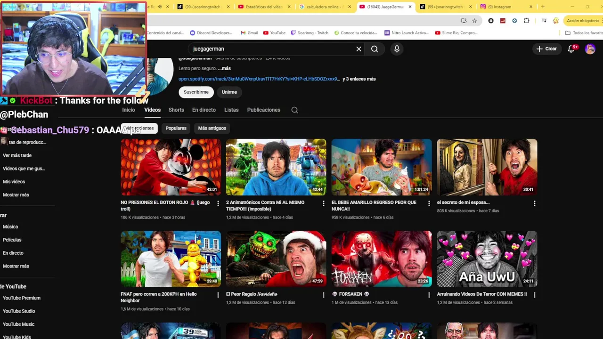Click the Suscribirme button
The image size is (603, 339).
pos(196,92)
